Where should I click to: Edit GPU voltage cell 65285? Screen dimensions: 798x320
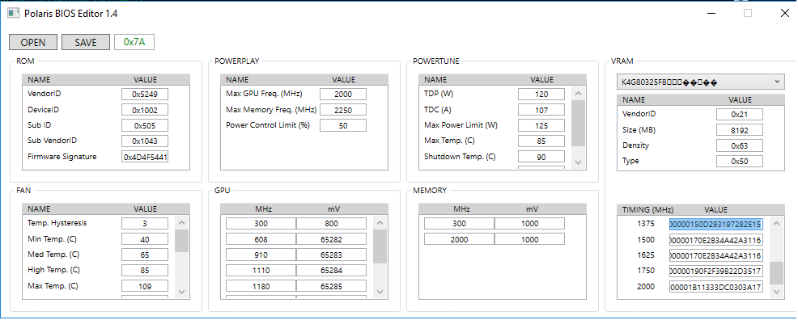(331, 287)
